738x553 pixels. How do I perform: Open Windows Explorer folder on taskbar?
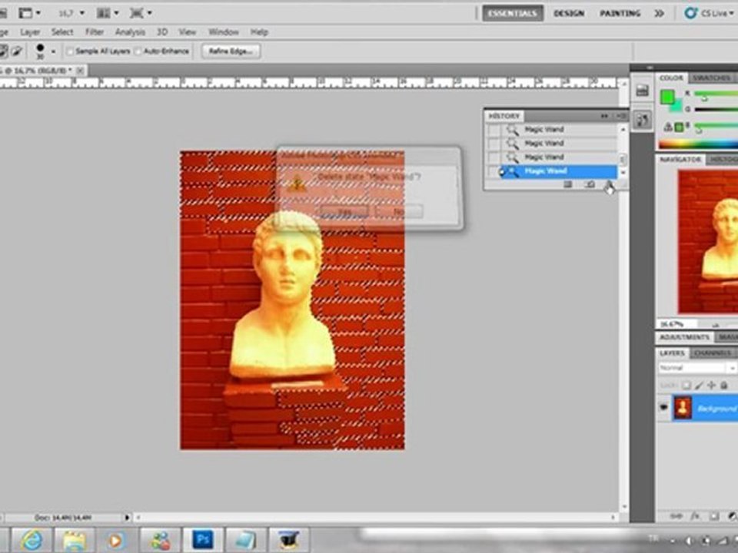coord(75,540)
